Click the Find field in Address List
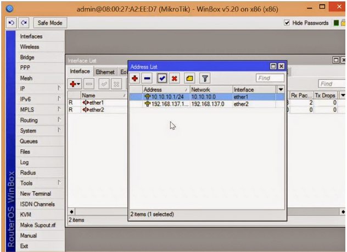Image resolution: width=347 pixels, height=252 pixels. 270,78
